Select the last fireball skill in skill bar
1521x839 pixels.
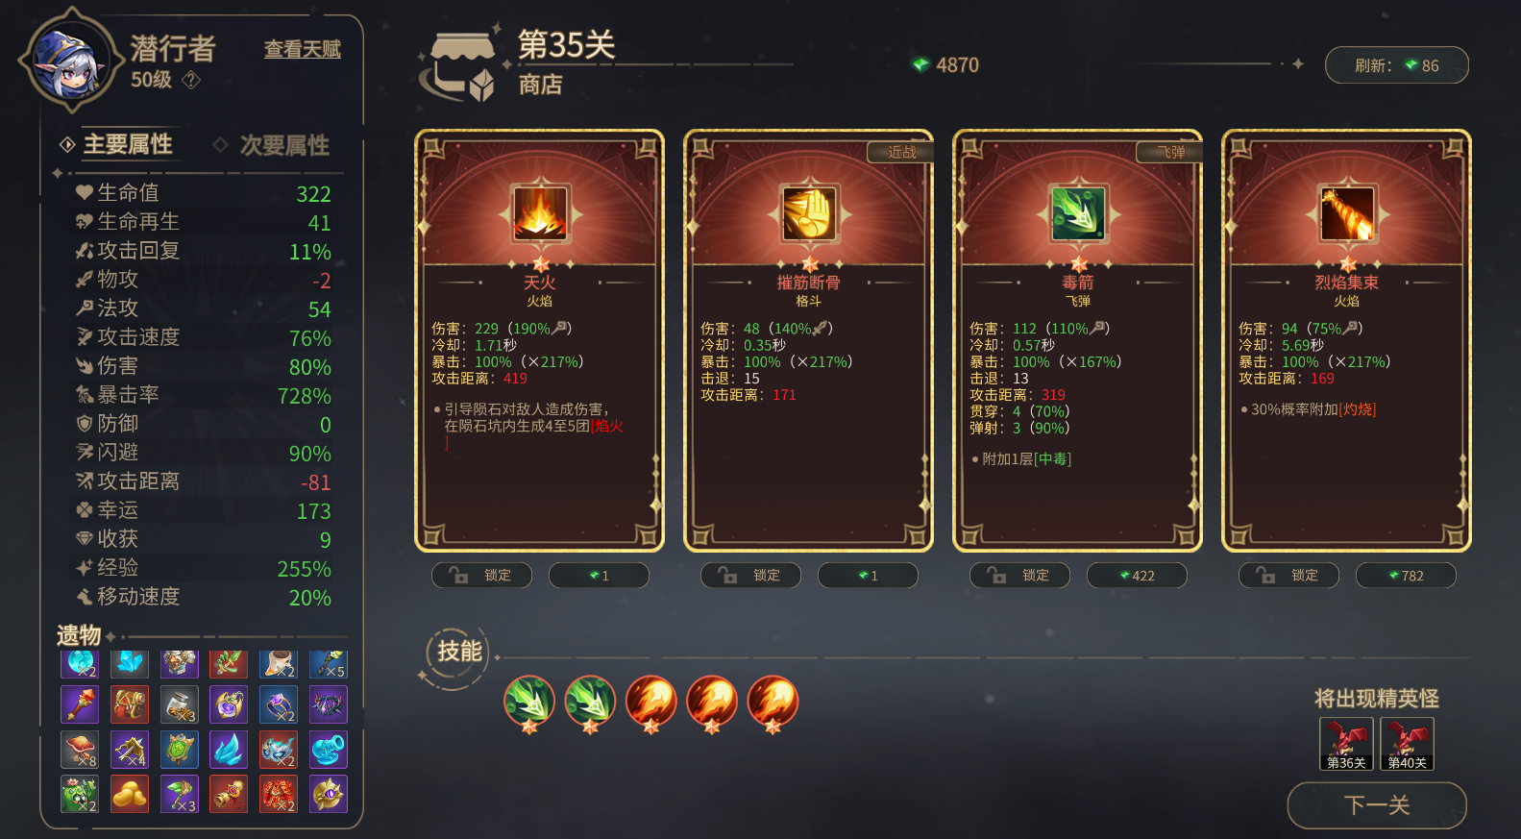point(773,703)
